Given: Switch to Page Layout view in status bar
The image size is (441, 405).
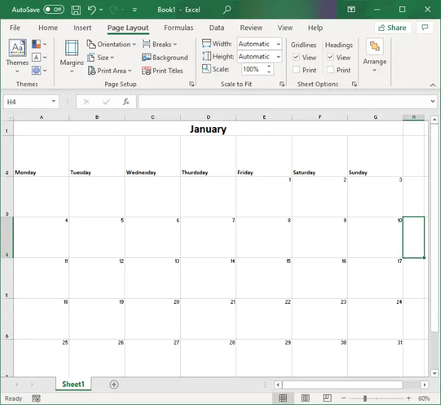Looking at the screenshot, I should pos(305,398).
